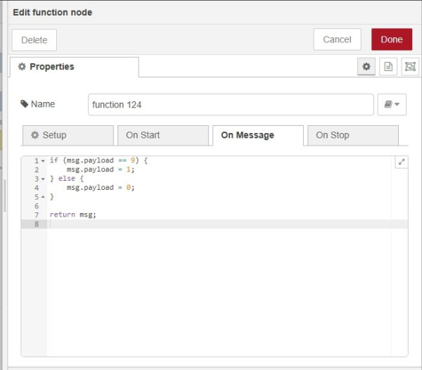422x370 pixels.
Task: Click the gear icon in Properties tab
Action: 22,67
